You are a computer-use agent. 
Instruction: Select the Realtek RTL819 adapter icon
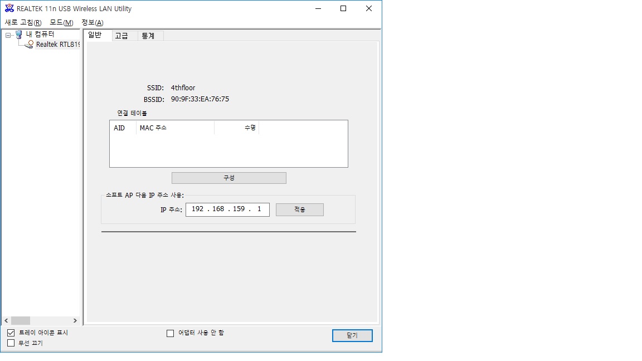(29, 44)
